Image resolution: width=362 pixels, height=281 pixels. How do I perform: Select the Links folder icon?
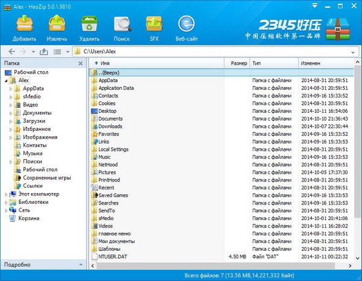coord(94,142)
